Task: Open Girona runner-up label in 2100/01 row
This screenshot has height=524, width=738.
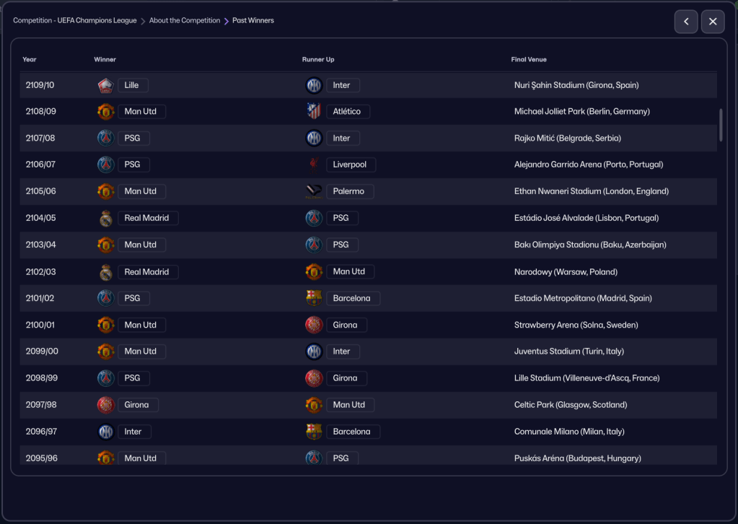Action: coord(346,325)
